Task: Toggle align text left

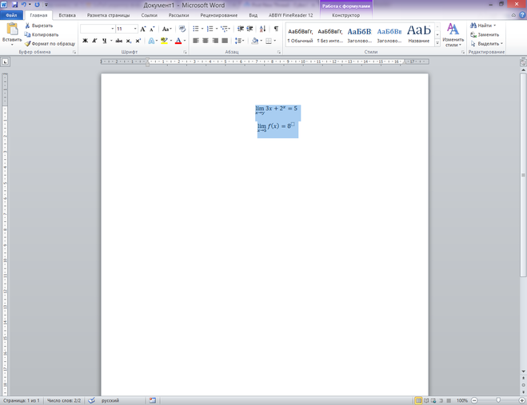Action: tap(196, 41)
